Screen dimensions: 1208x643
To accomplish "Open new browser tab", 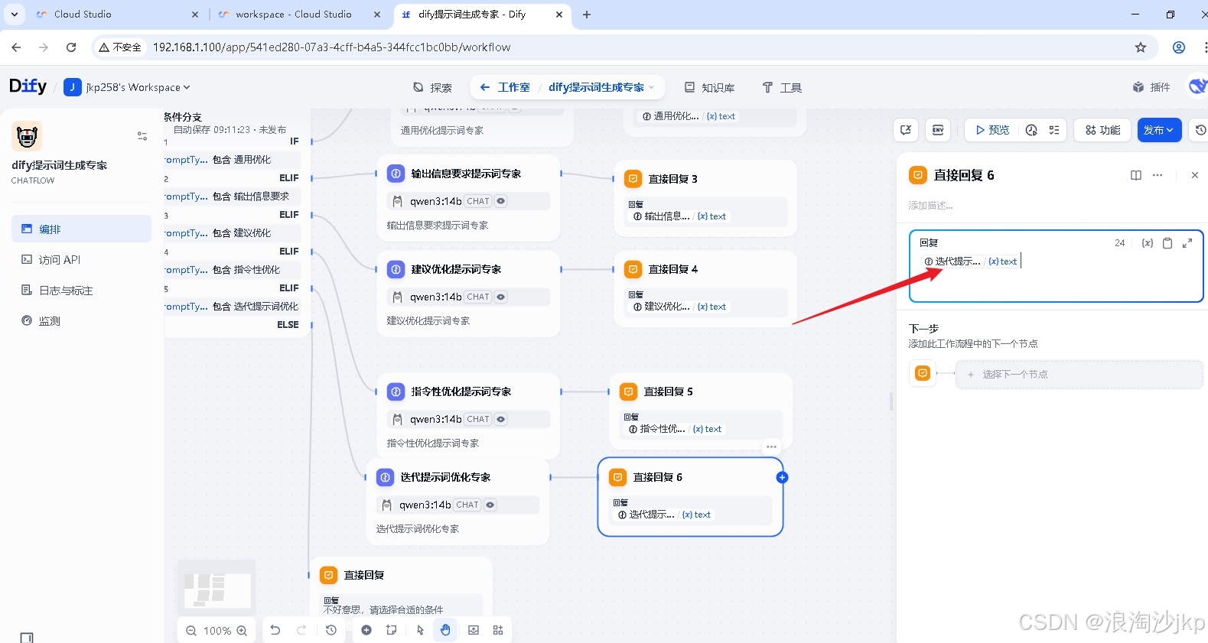I will [587, 15].
